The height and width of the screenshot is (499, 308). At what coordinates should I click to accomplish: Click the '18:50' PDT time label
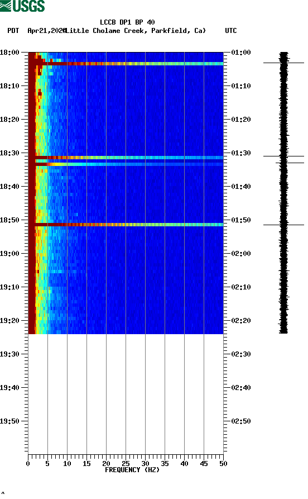pos(9,220)
